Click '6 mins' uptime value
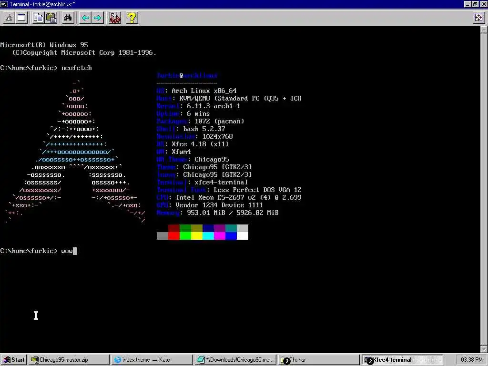The height and width of the screenshot is (366, 488). point(198,113)
